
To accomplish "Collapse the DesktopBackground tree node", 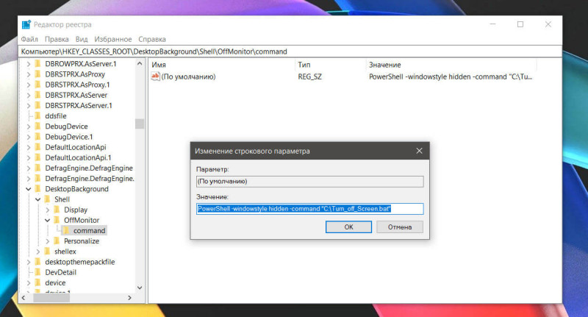I will [x=29, y=189].
